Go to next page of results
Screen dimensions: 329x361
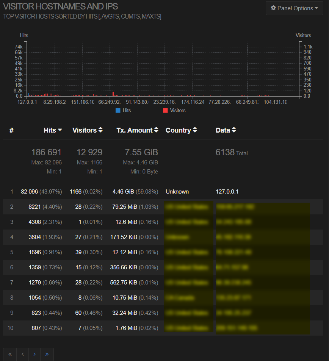point(34,354)
